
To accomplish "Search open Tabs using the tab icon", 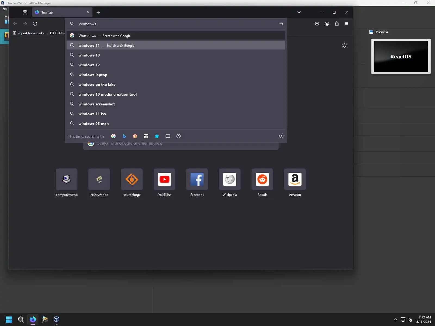I will tap(168, 136).
